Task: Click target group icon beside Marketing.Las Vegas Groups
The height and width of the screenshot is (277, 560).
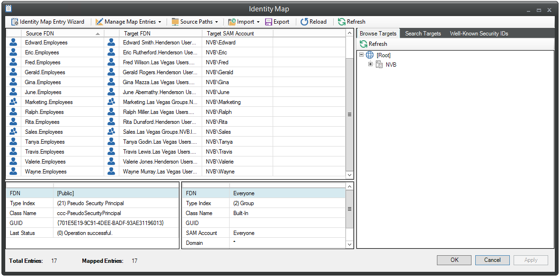Action: click(111, 102)
